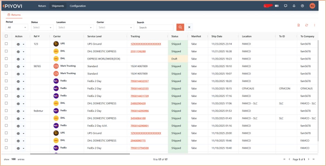Click the table's horizontal scrollbar

click(80, 154)
